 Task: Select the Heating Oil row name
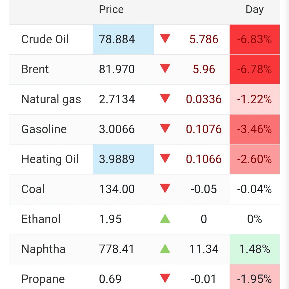50,159
